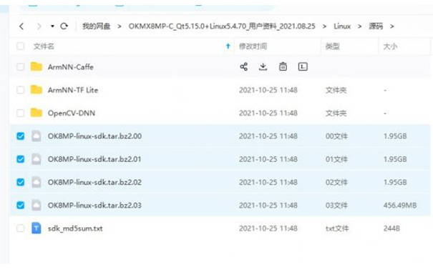This screenshot has height=268, width=433.
Task: Check the OpenCV-DNN checkbox
Action: (21, 113)
